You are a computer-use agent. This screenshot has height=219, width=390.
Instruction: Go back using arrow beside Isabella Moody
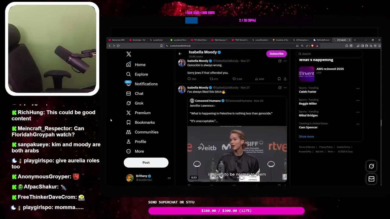(180, 54)
